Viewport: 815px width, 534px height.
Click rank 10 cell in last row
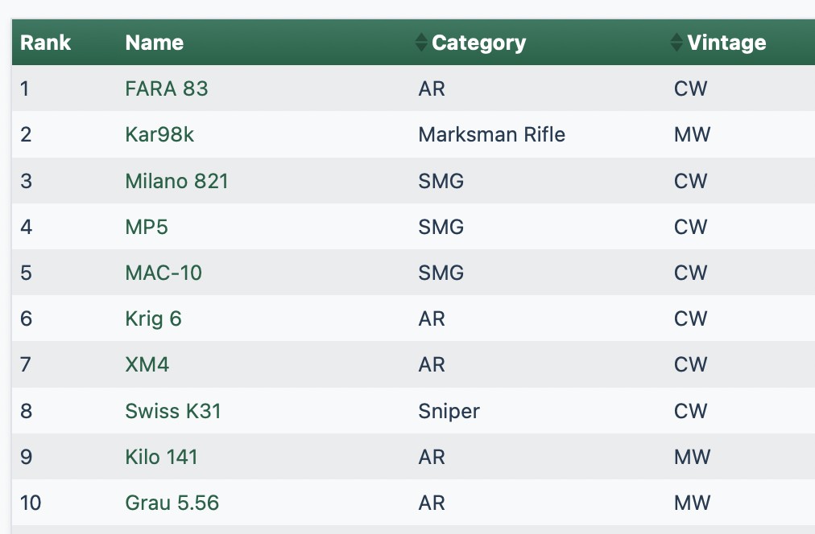click(x=31, y=503)
